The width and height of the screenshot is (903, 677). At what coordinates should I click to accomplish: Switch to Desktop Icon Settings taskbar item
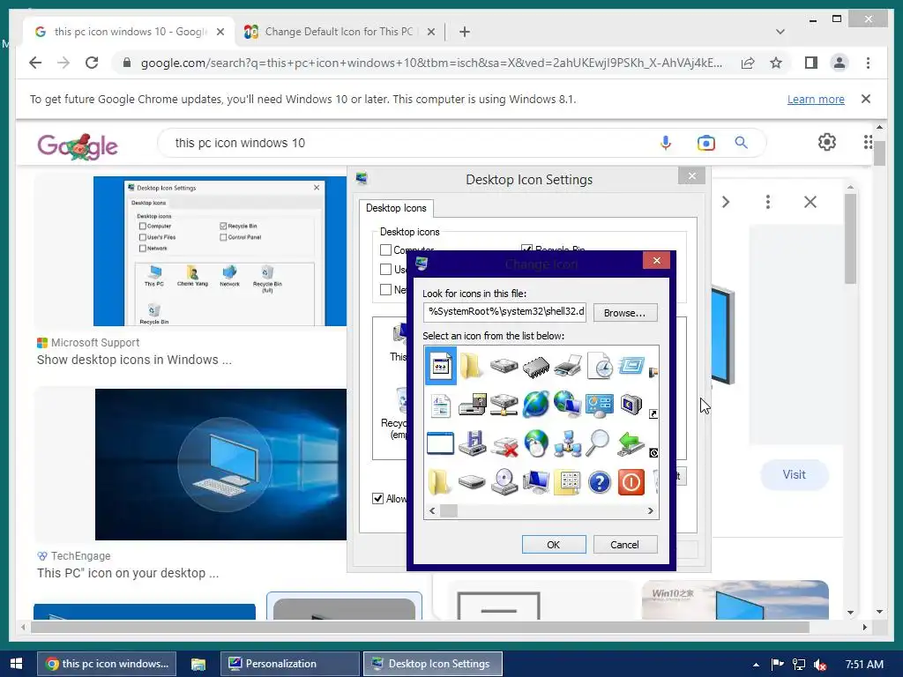432,664
